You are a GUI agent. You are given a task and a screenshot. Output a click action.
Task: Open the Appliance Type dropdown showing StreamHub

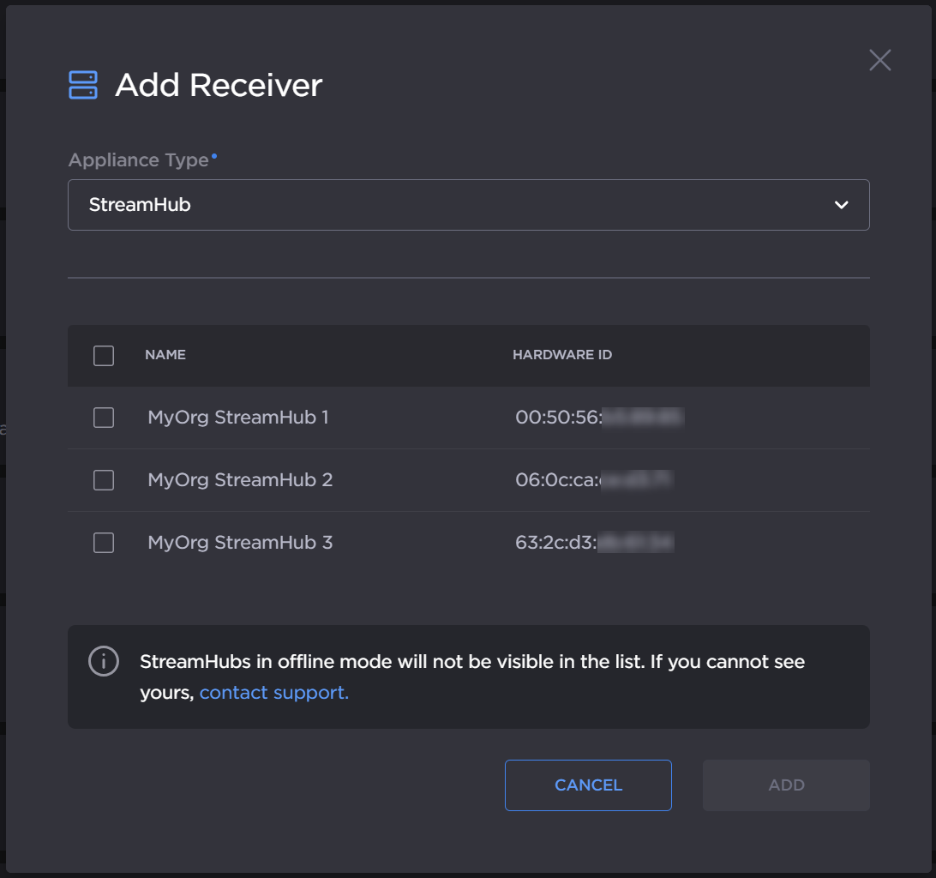click(469, 205)
